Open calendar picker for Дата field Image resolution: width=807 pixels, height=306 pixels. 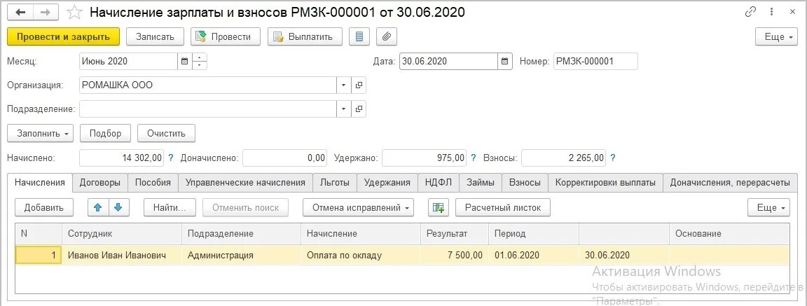point(505,62)
